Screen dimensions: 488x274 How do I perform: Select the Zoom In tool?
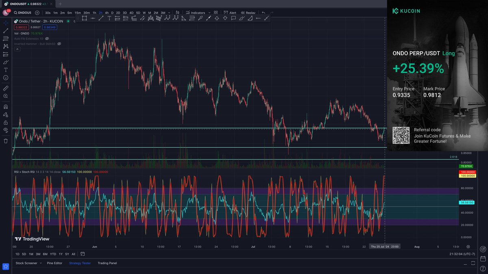click(6, 96)
